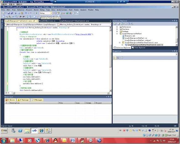180x144 pixels.
Task: Click the Description column header in Error List
Action: tap(34, 103)
